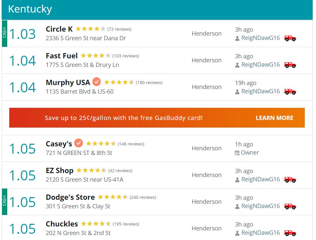Click the 1.03 price for Circle K

click(x=22, y=34)
